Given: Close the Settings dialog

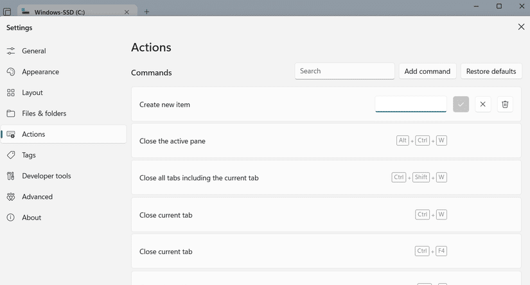Looking at the screenshot, I should tap(521, 27).
